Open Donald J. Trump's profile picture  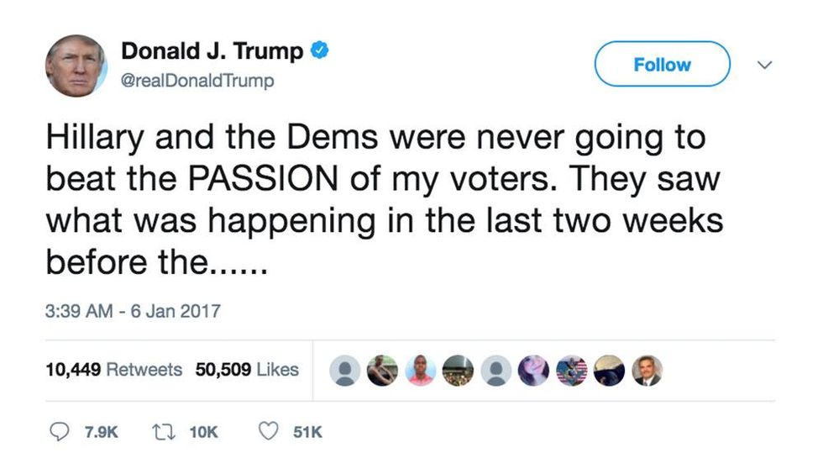point(76,66)
